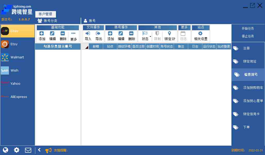Select the Yahoo platform entry
This screenshot has width=265, height=155.
18,83
